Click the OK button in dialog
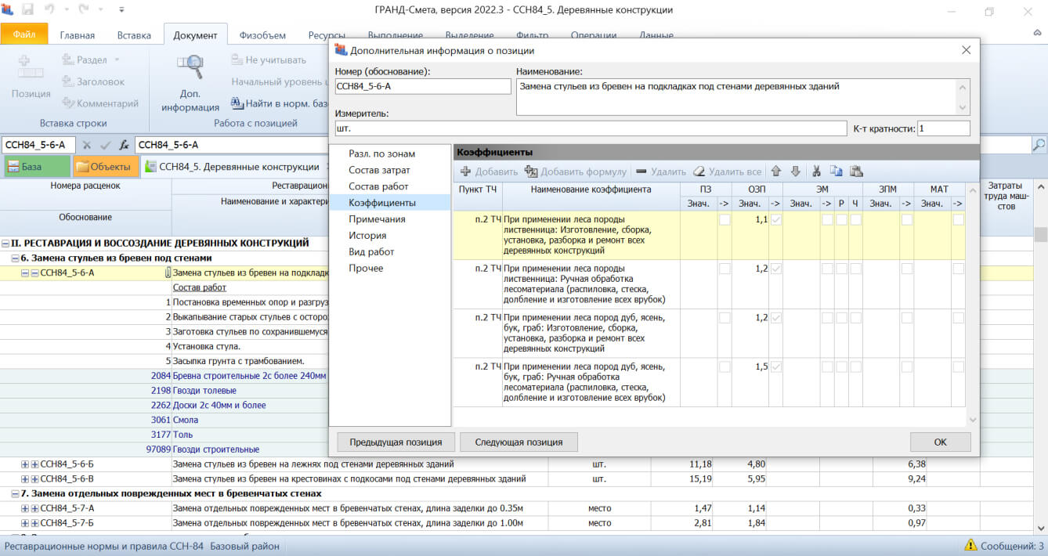Viewport: 1048px width, 556px height. [940, 442]
